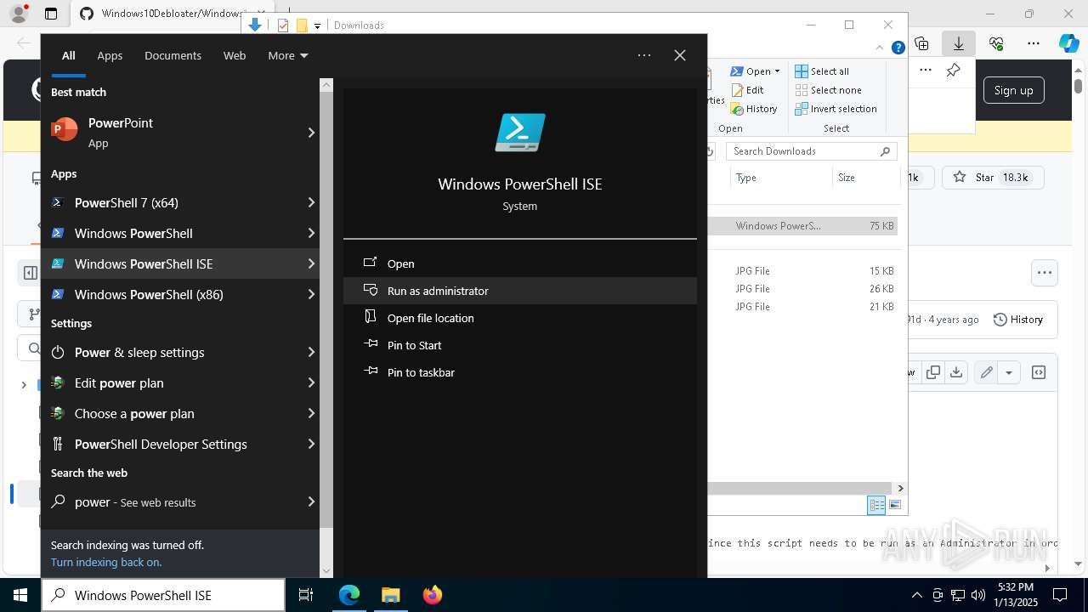1088x612 pixels.
Task: Open the Windows Start menu
Action: [20, 595]
